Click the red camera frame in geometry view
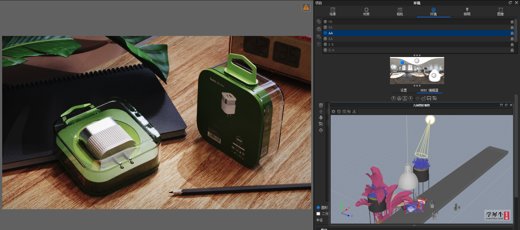The height and width of the screenshot is (230, 520). [414, 208]
